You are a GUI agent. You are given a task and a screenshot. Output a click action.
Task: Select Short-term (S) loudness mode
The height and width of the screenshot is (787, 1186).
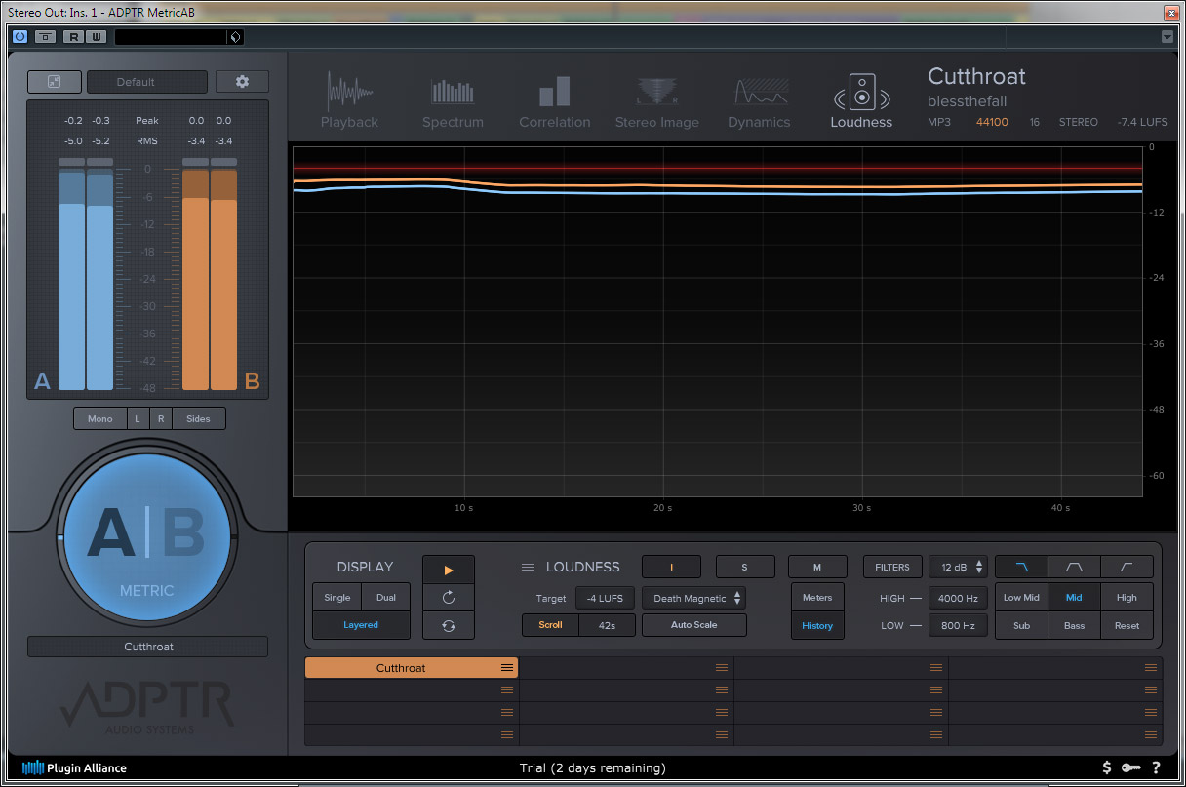point(745,567)
